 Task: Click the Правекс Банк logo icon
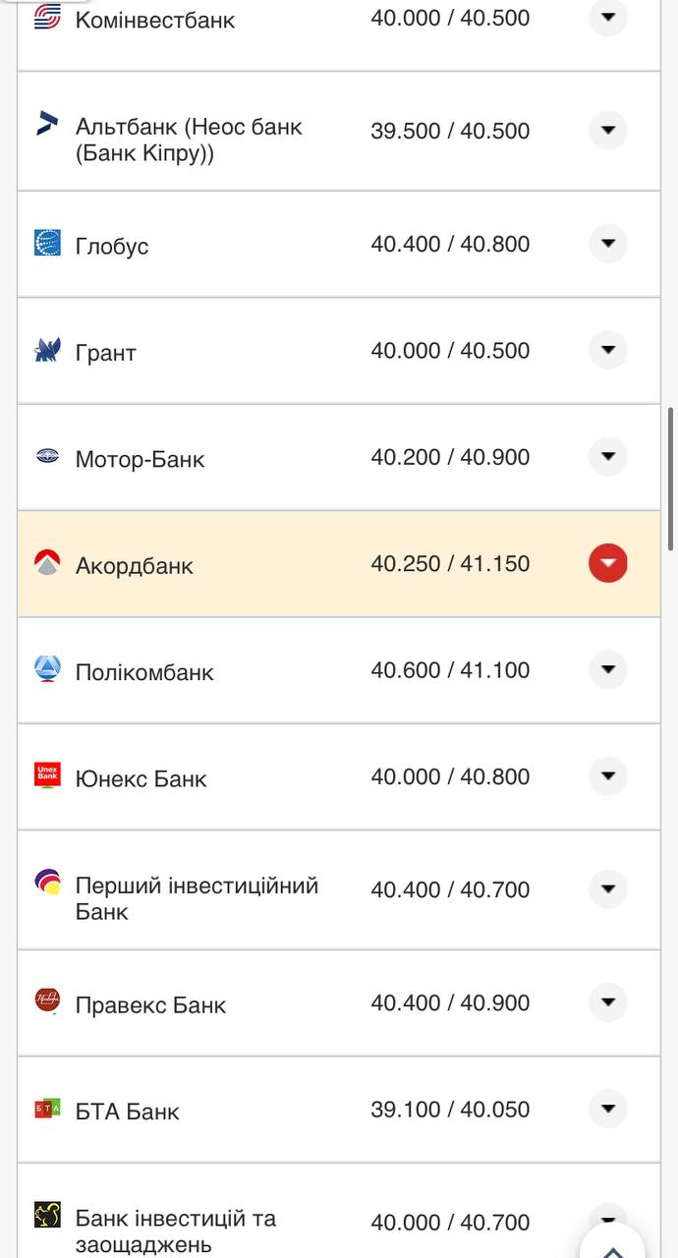47,1001
